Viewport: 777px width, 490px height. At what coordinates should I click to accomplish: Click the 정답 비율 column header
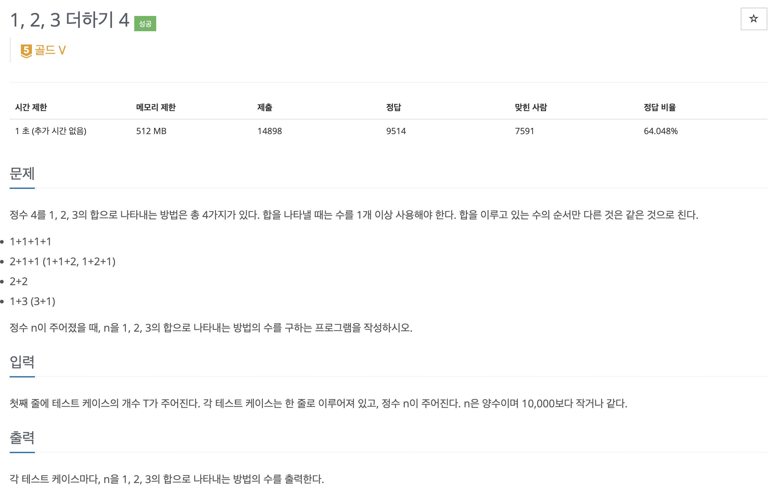tap(660, 107)
